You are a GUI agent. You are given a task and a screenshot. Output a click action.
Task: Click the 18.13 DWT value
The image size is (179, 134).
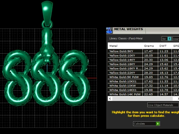pos(164,73)
